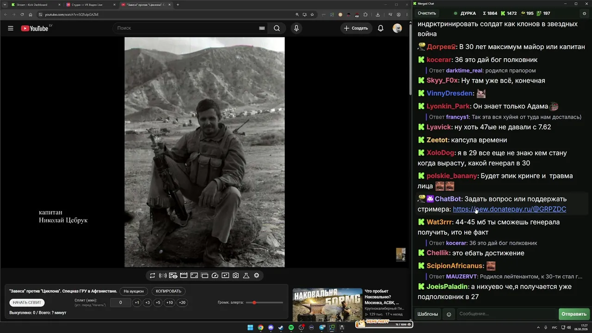
Task: Click the rectangle with plus icon
Action: pyautogui.click(x=225, y=276)
